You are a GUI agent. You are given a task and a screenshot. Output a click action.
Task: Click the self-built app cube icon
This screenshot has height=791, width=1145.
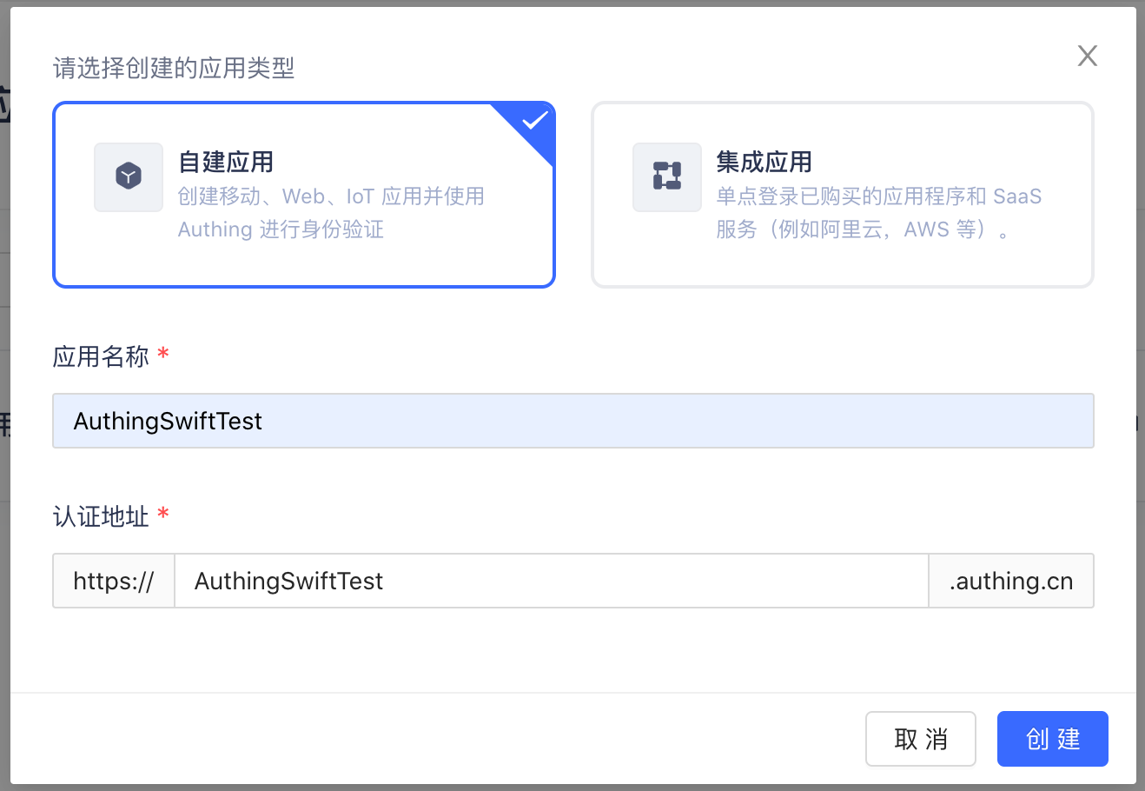tap(129, 176)
